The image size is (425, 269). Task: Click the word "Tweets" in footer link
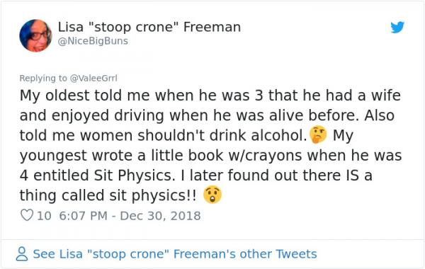pyautogui.click(x=296, y=254)
